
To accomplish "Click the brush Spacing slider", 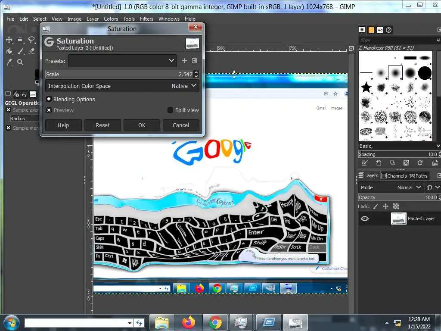I will [x=398, y=154].
